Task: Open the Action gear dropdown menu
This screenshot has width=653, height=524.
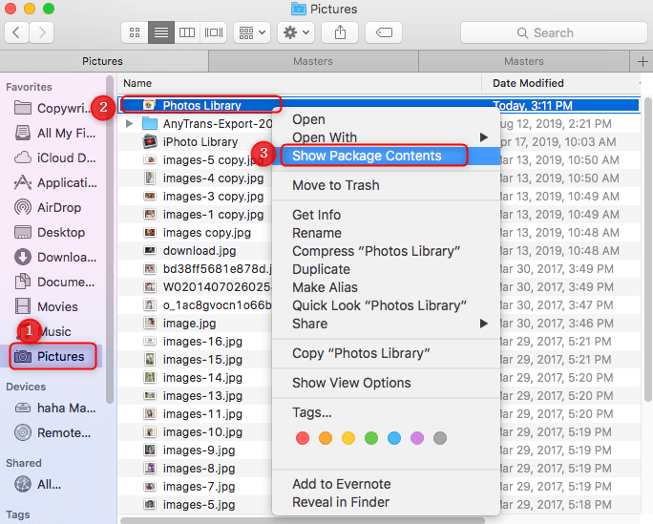Action: [293, 32]
